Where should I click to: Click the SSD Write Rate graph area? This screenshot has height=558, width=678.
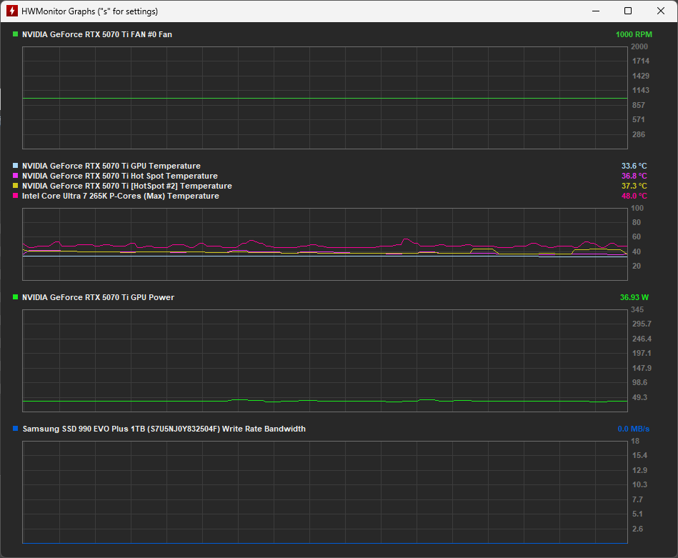tap(325, 492)
